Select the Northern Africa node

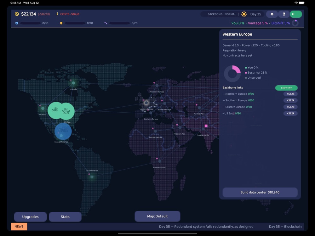(156, 131)
